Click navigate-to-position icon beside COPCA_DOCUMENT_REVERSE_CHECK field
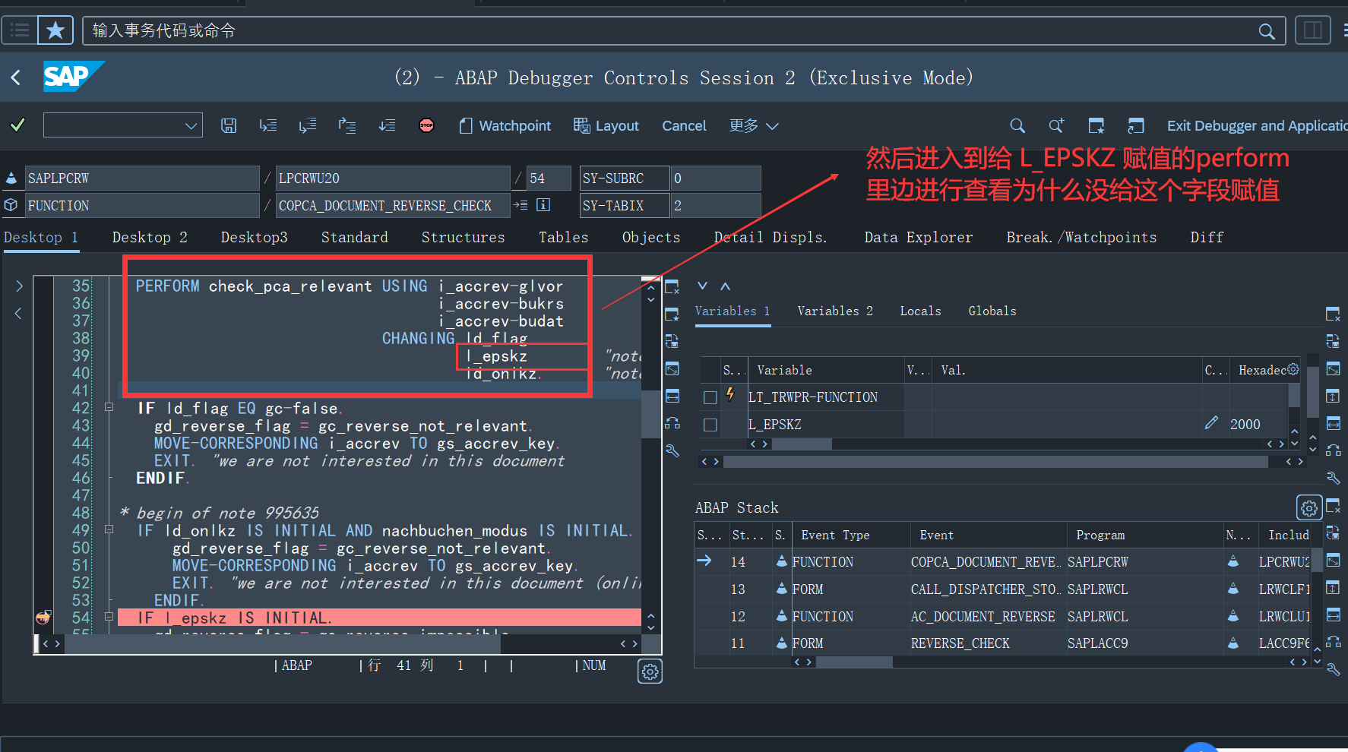Screen dimensions: 1348x752 tap(521, 204)
